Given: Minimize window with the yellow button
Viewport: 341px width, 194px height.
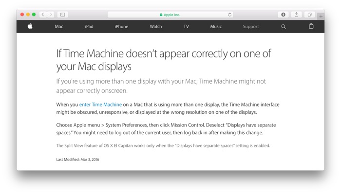Looking at the screenshot, I should click(x=28, y=15).
